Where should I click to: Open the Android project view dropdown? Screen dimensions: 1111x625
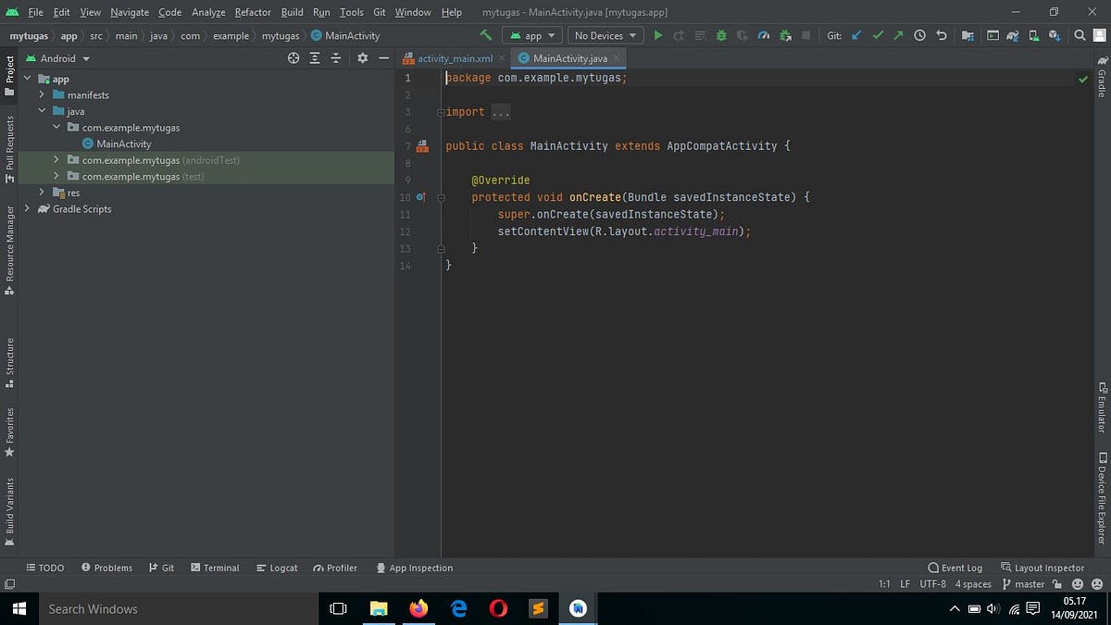[x=60, y=57]
